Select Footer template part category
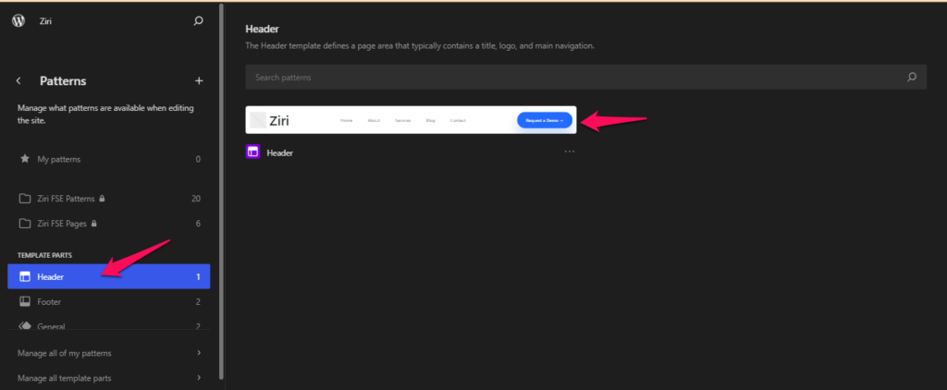 (x=109, y=301)
